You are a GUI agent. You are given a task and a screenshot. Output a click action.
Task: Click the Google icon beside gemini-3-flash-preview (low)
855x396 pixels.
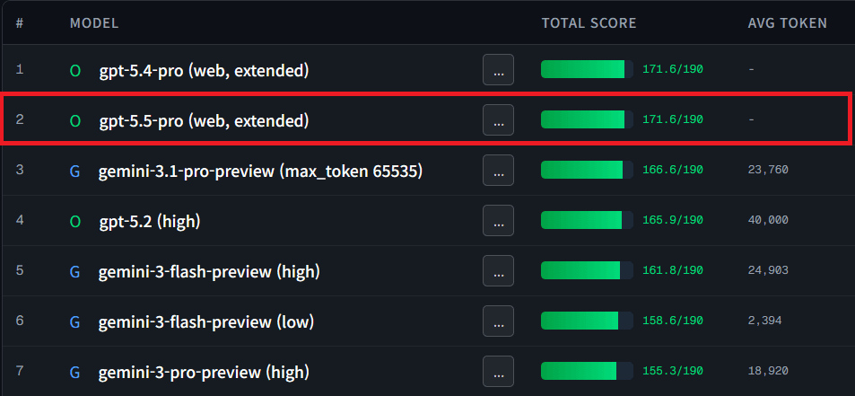75,321
